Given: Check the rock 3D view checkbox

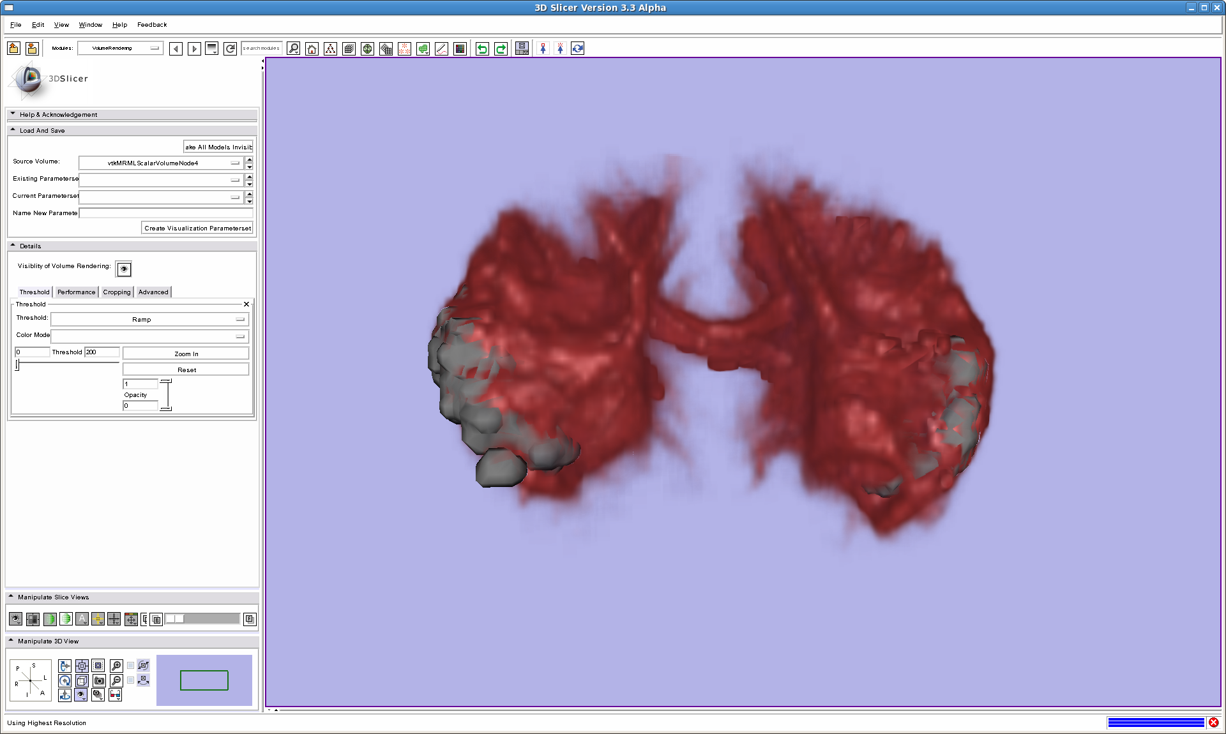Looking at the screenshot, I should [131, 680].
